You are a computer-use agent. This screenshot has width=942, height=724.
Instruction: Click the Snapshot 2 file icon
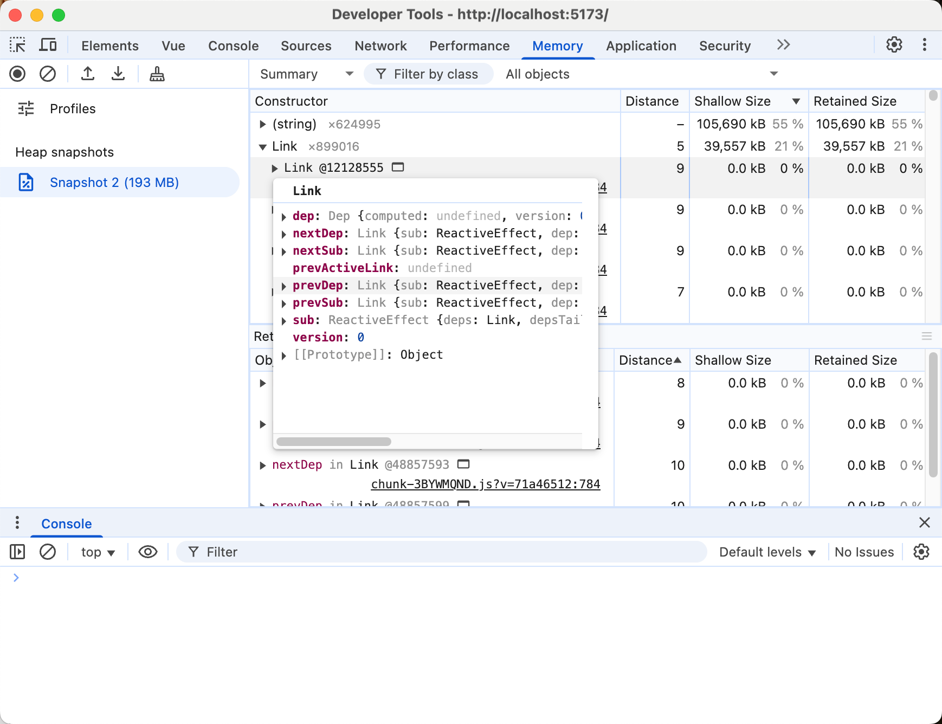pyautogui.click(x=26, y=182)
